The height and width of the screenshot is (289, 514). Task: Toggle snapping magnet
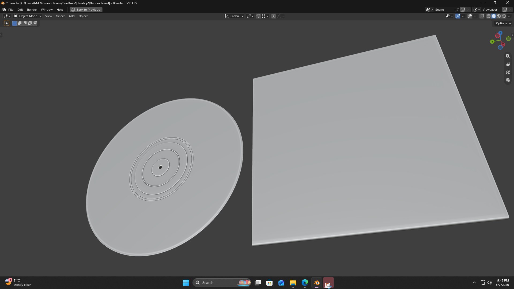(258, 16)
